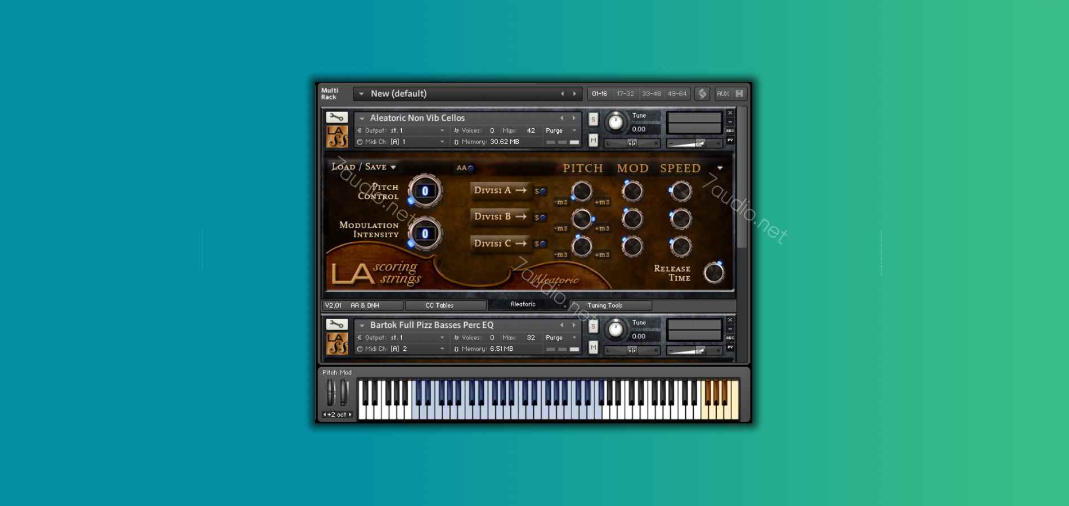Open Bartok Full Pizz Basses instrument name dropdown
The image size is (1069, 506).
click(362, 326)
